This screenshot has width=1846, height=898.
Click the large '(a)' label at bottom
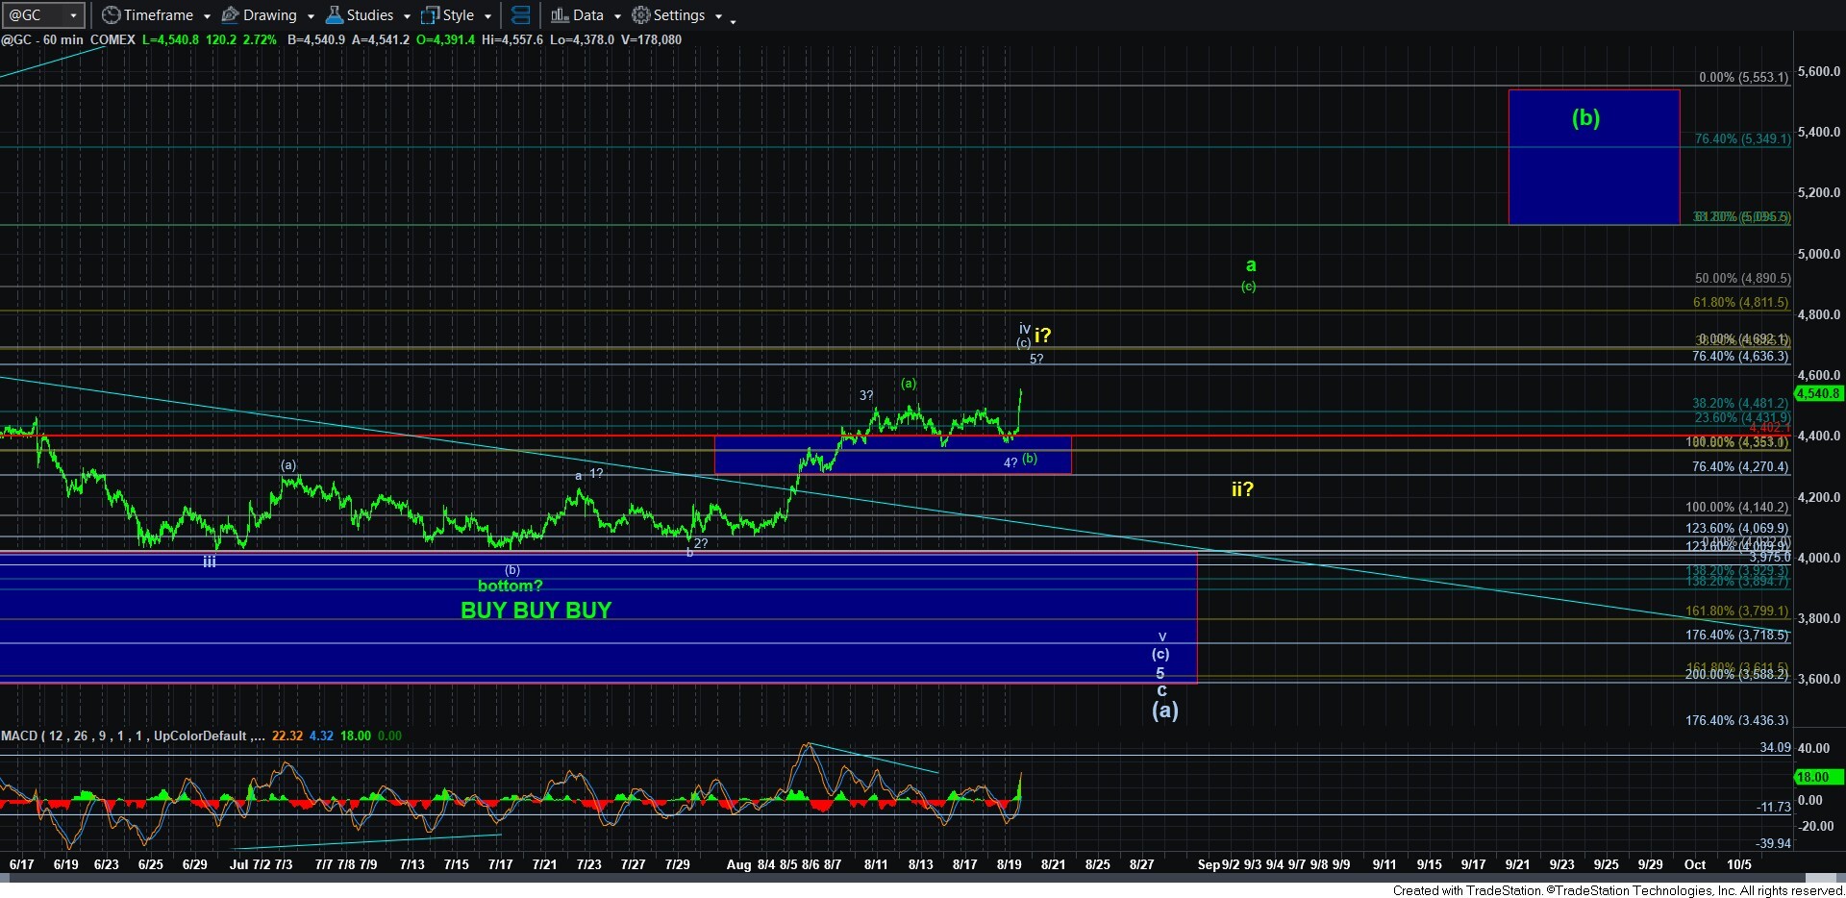1165,710
